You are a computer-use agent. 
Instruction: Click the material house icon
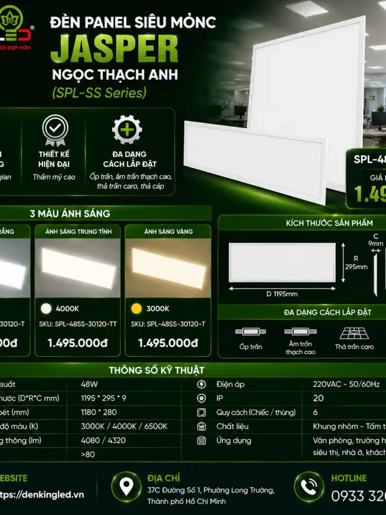pyautogui.click(x=201, y=426)
